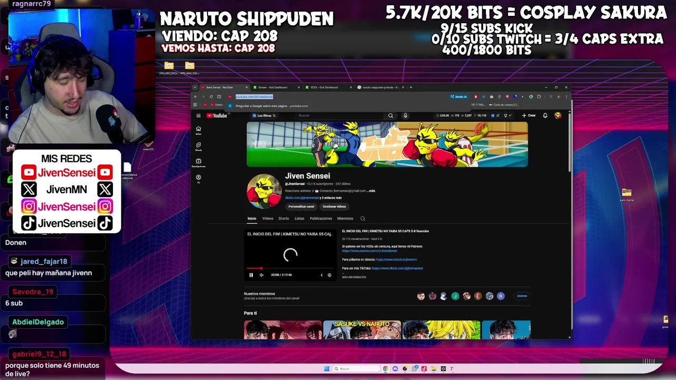Screen dimensions: 676x380
Task: Pause the channel trailer video
Action: (x=251, y=275)
